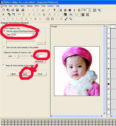The image size is (116, 126).
Task: Select the magnifier zoom tool
Action: [x=71, y=19]
